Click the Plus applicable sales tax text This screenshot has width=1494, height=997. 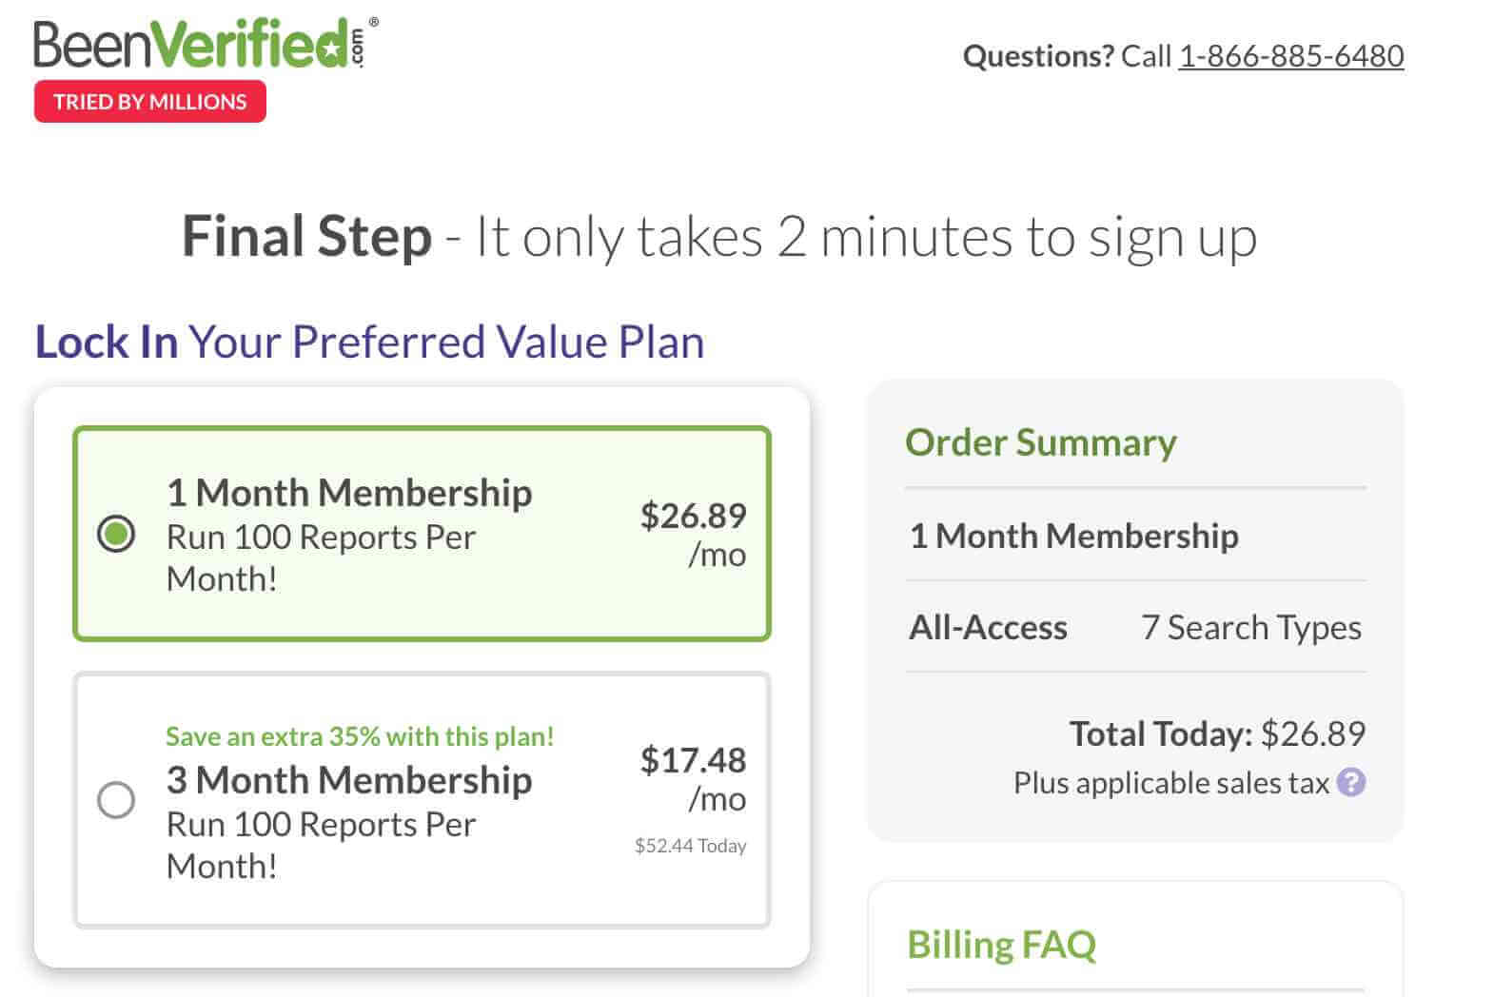[x=1170, y=782]
